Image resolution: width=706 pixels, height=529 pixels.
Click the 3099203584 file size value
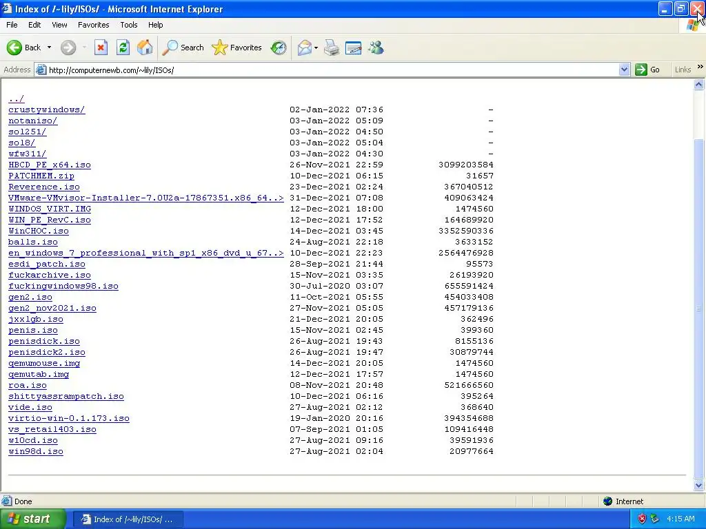[x=466, y=165]
